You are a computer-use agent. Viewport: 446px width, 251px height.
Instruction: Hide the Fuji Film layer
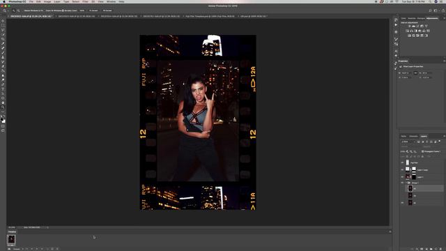pyautogui.click(x=402, y=162)
